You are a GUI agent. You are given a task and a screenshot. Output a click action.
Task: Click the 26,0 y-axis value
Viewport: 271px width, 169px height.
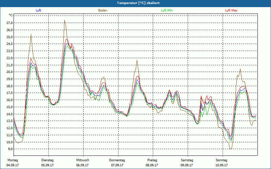tap(9, 30)
